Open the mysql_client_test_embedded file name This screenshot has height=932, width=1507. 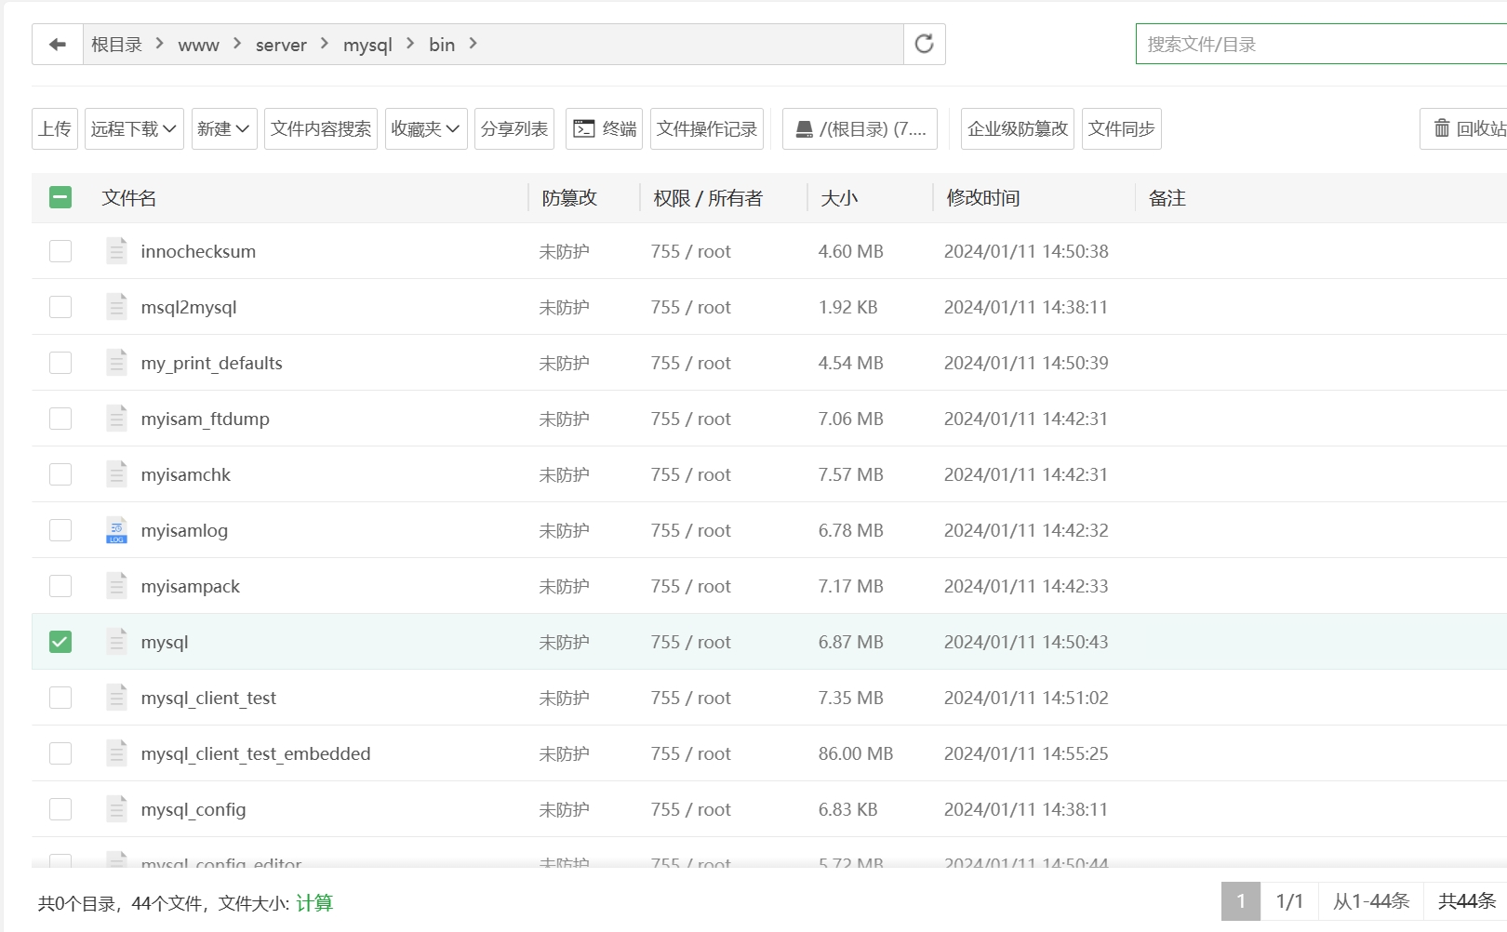pyautogui.click(x=256, y=753)
